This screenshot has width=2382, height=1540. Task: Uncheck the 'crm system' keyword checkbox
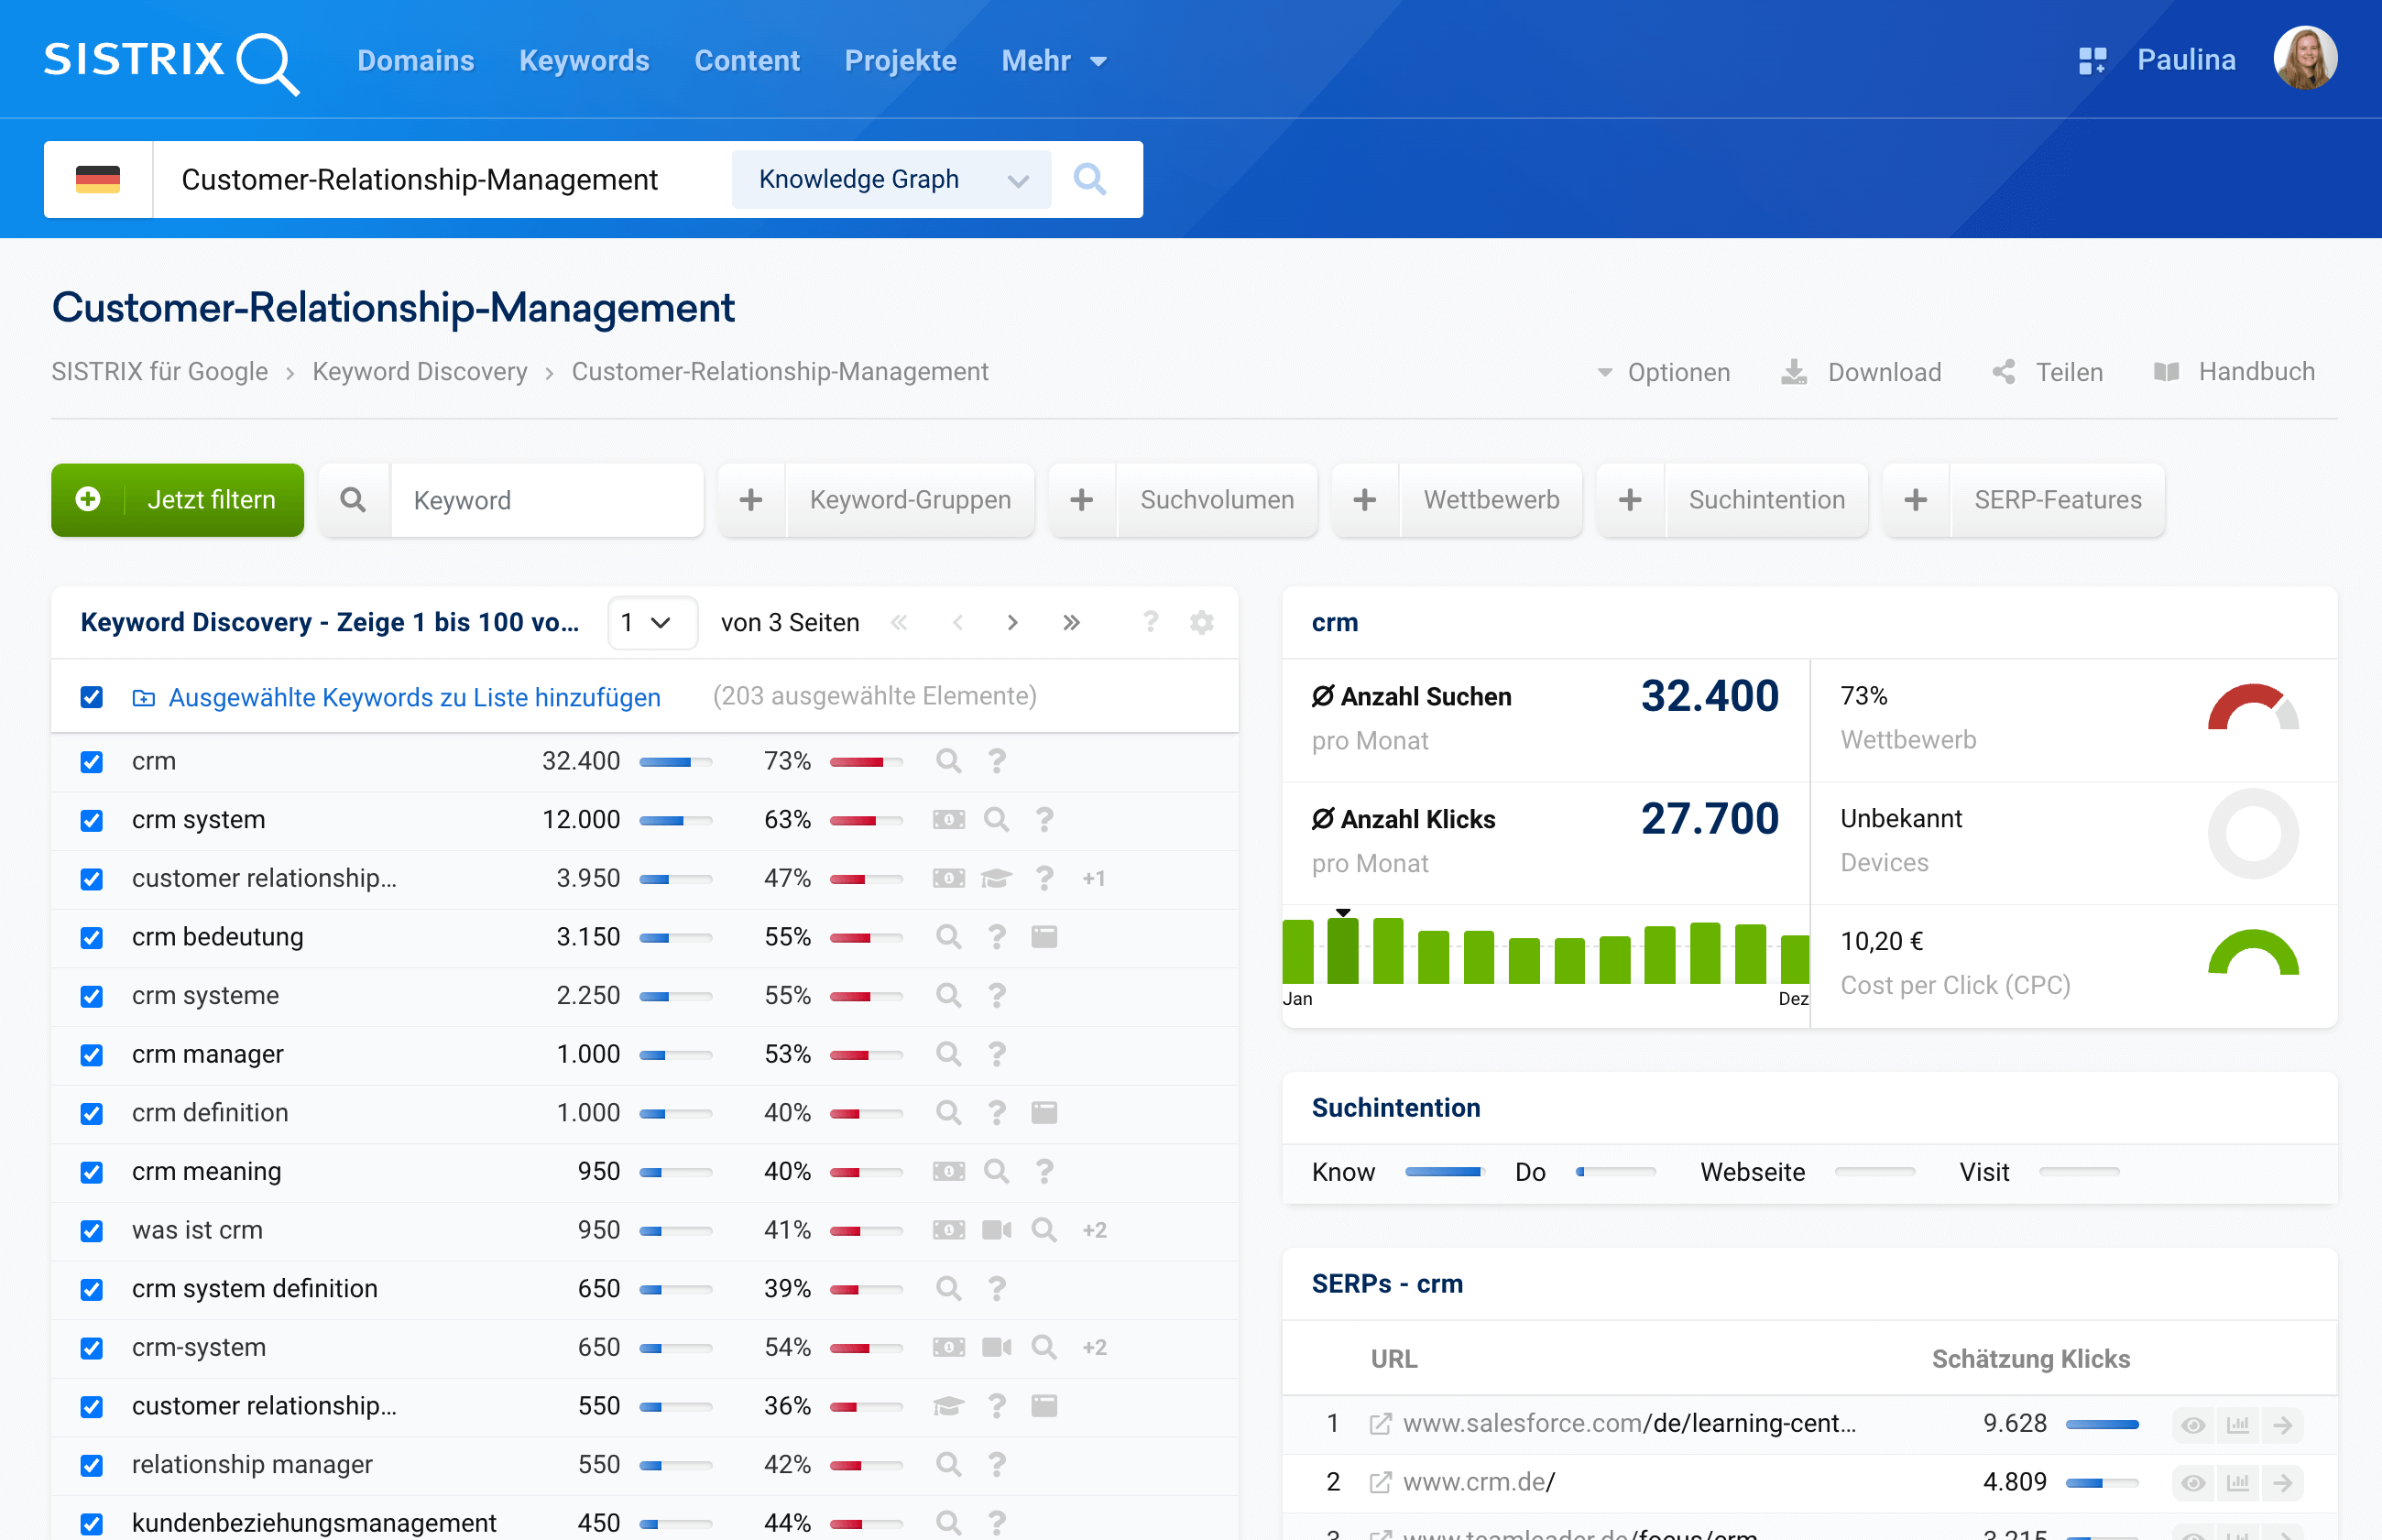92,820
